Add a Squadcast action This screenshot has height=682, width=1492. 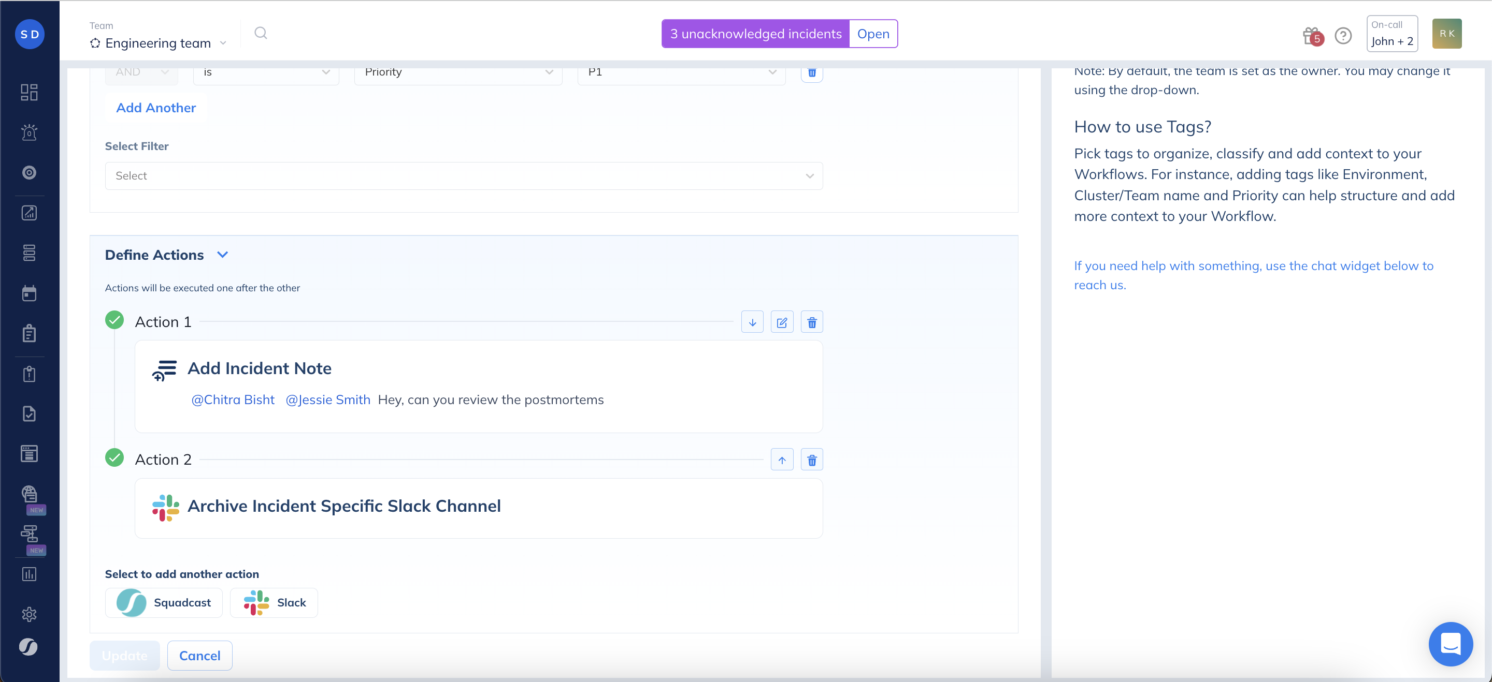coord(164,602)
